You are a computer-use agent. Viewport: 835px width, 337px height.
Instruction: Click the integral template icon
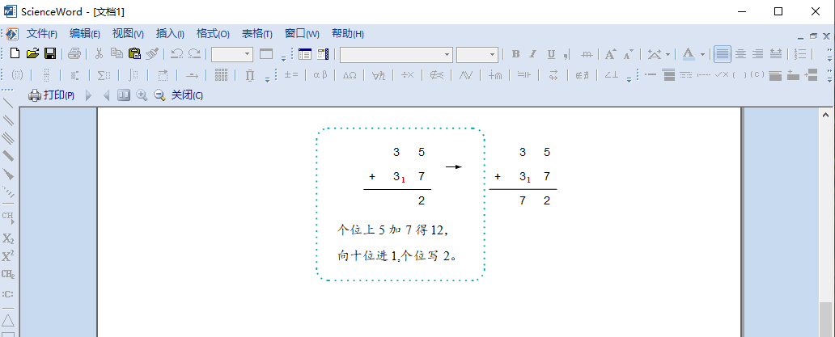134,75
